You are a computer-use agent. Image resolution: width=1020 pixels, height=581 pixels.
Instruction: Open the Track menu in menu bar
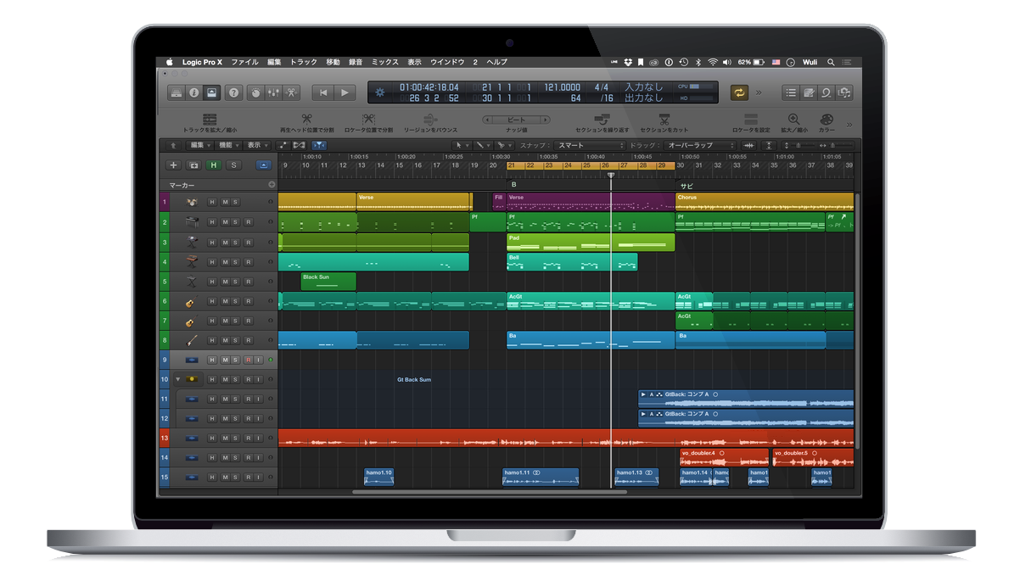click(304, 62)
